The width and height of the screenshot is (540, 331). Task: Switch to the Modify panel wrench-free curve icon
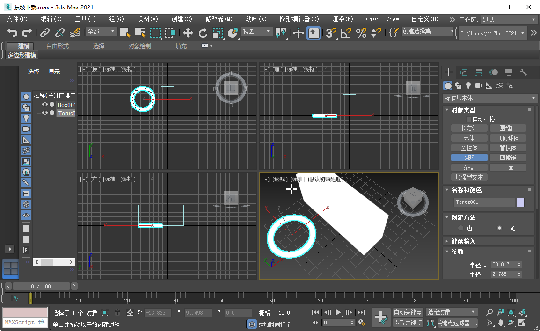click(x=463, y=72)
